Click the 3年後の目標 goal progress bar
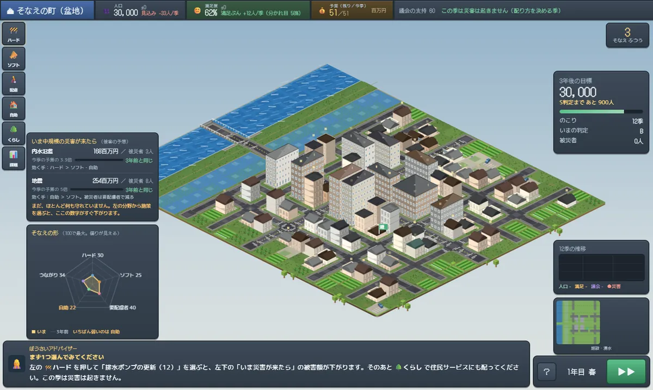This screenshot has height=390, width=653. click(601, 112)
